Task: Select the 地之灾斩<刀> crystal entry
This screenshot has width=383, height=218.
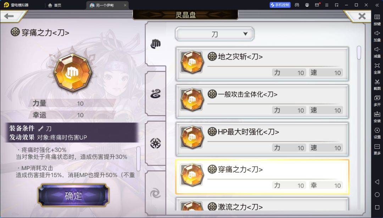Action: coord(262,64)
